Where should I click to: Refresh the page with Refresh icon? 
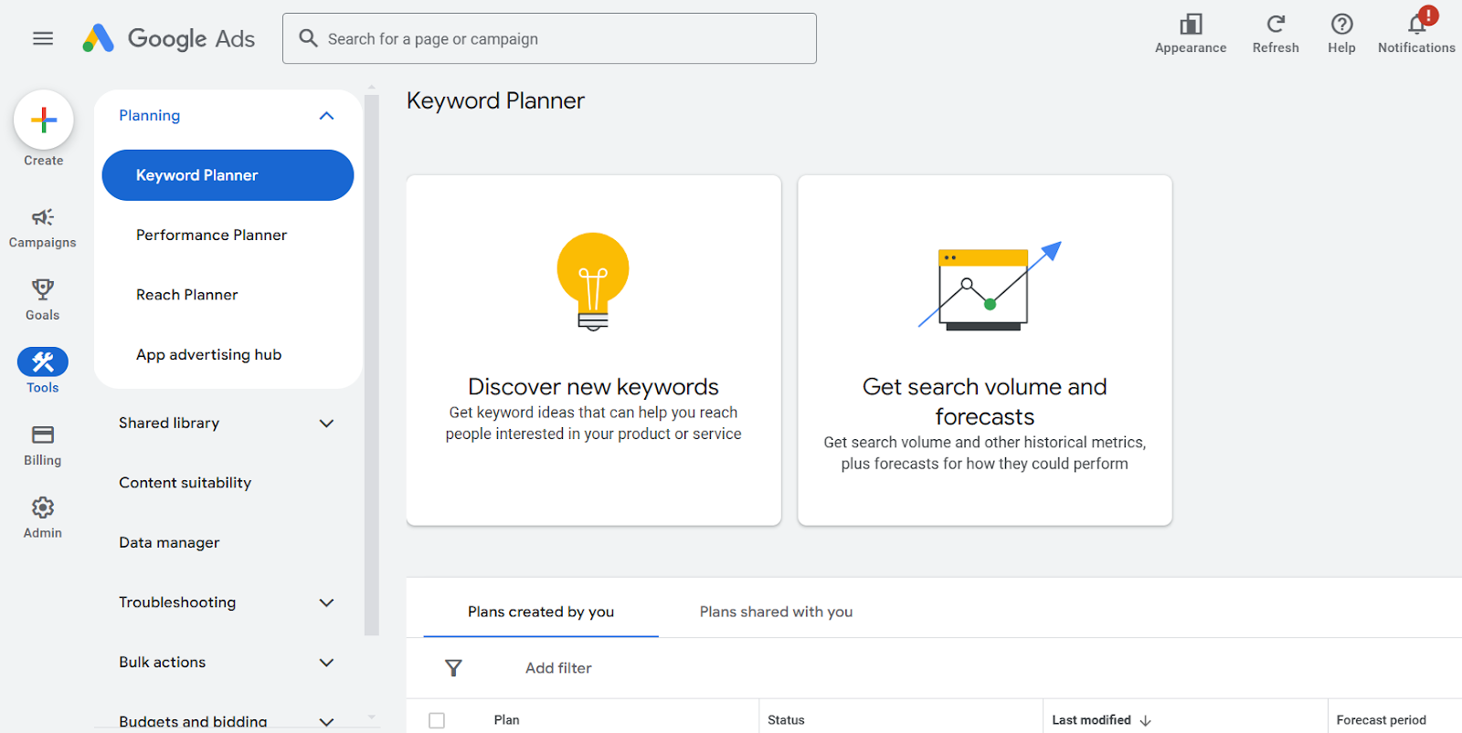coord(1276,24)
